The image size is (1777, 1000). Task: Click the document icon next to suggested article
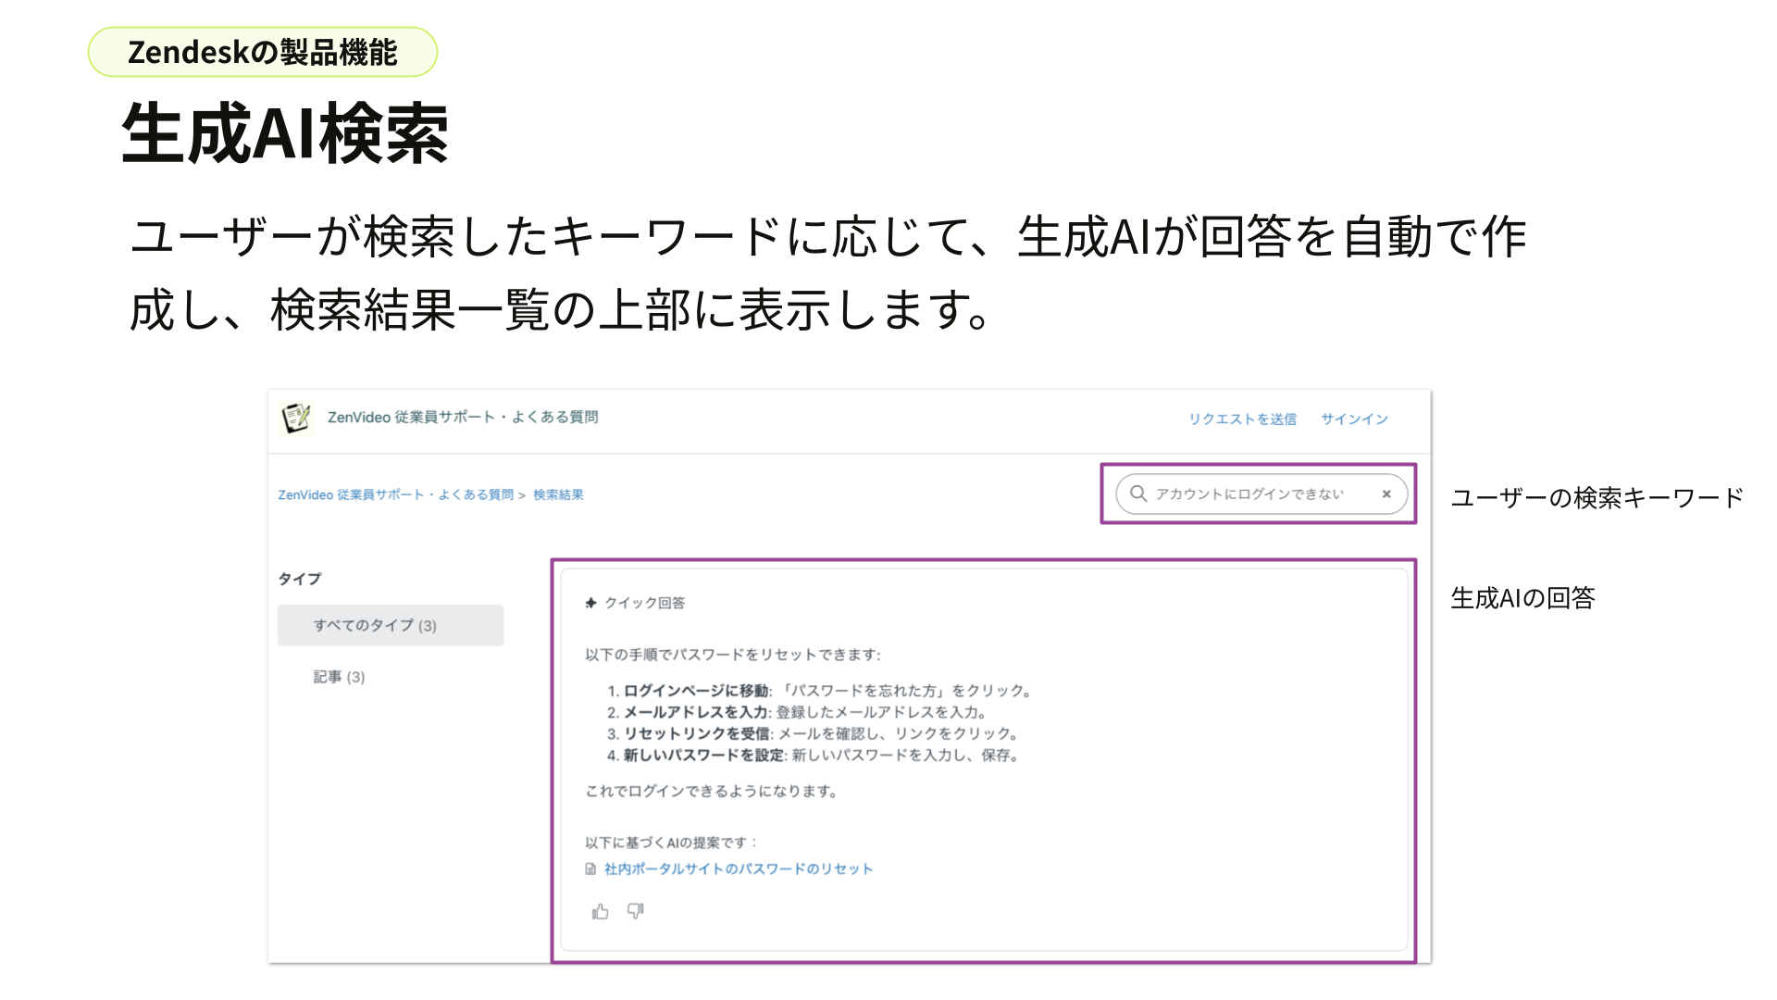coord(590,868)
